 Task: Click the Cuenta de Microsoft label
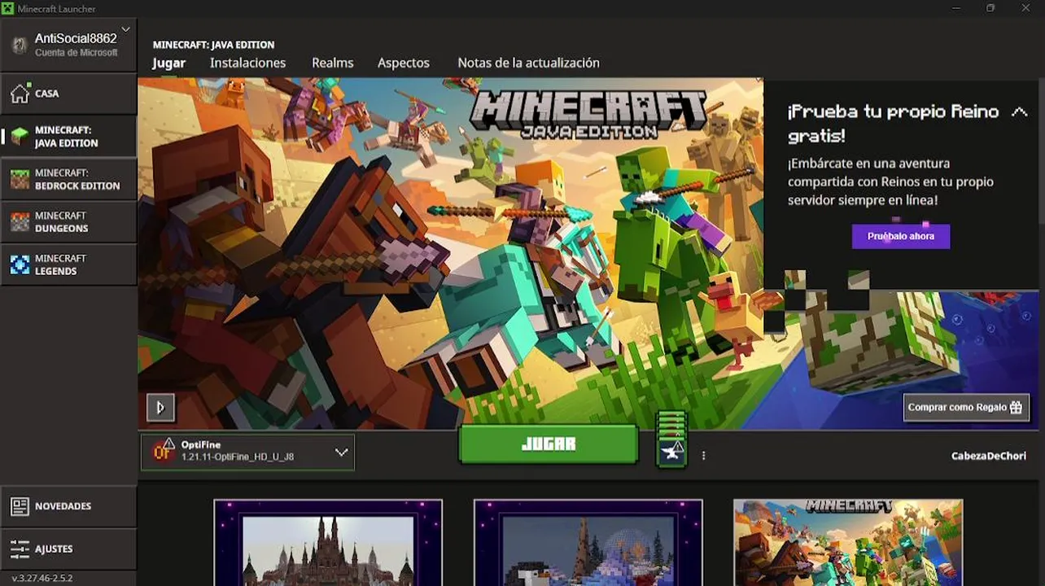pos(77,53)
